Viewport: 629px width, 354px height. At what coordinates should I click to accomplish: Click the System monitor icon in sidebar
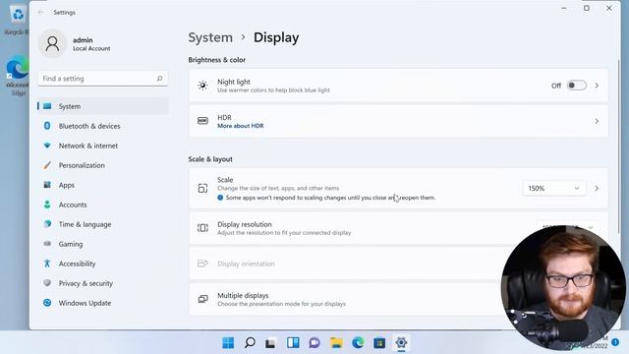pos(47,106)
